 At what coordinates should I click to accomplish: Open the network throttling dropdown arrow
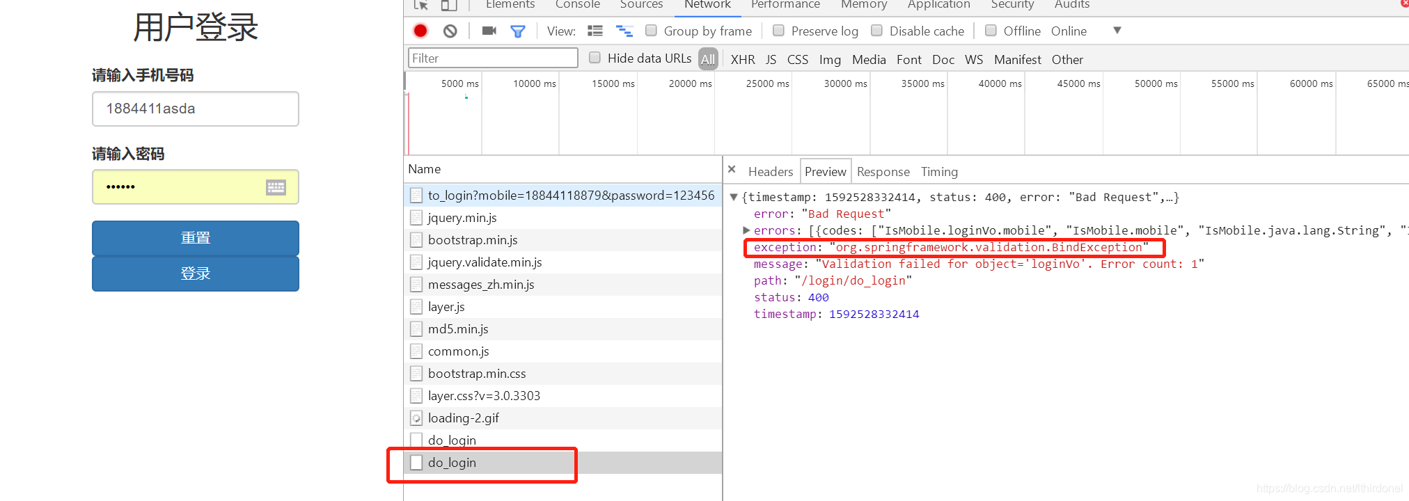click(x=1117, y=31)
